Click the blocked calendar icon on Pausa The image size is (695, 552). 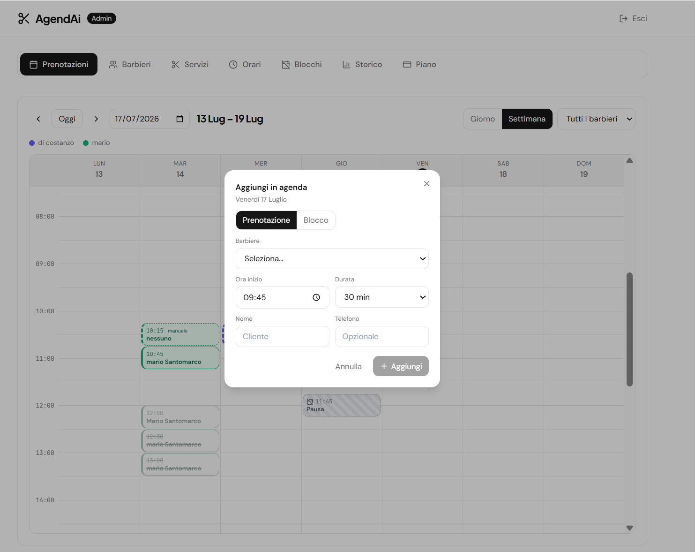pos(310,401)
